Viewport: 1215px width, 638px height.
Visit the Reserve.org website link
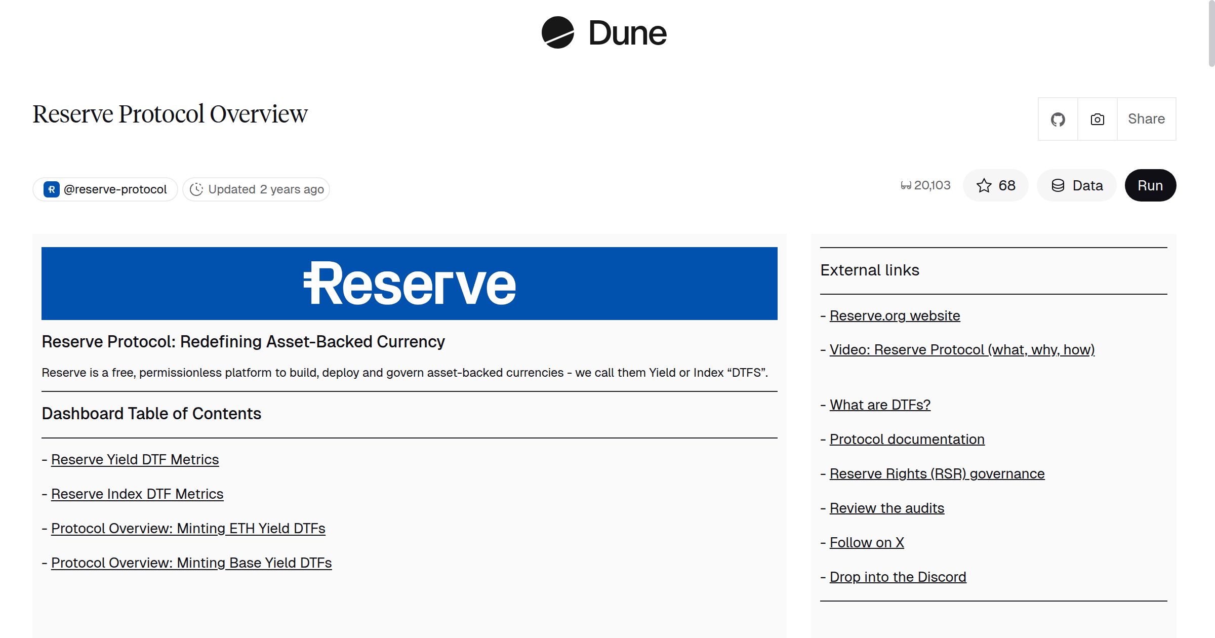pos(894,315)
